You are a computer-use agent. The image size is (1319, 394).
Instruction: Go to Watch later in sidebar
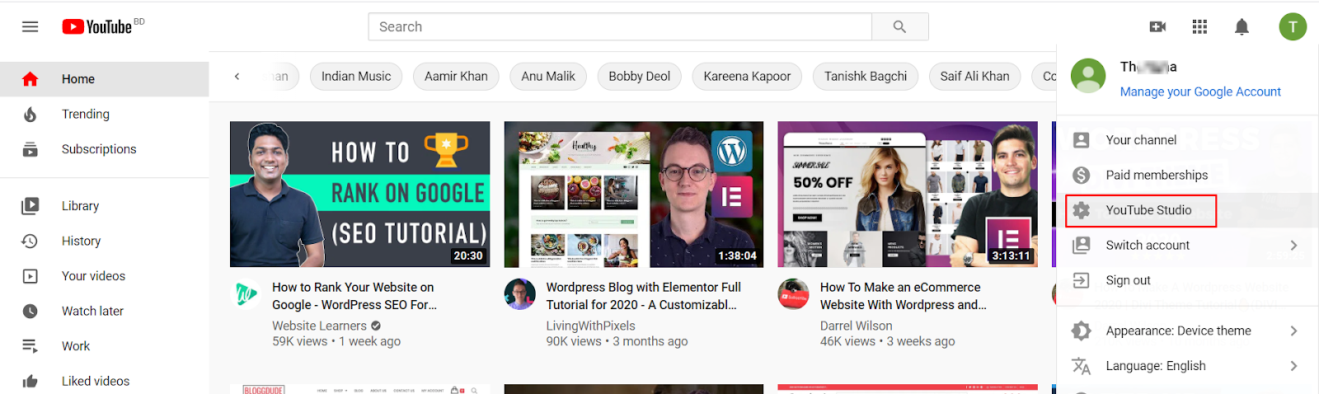[104, 311]
